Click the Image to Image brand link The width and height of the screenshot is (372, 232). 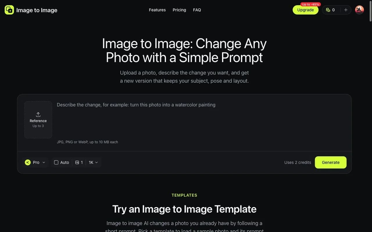tap(31, 10)
